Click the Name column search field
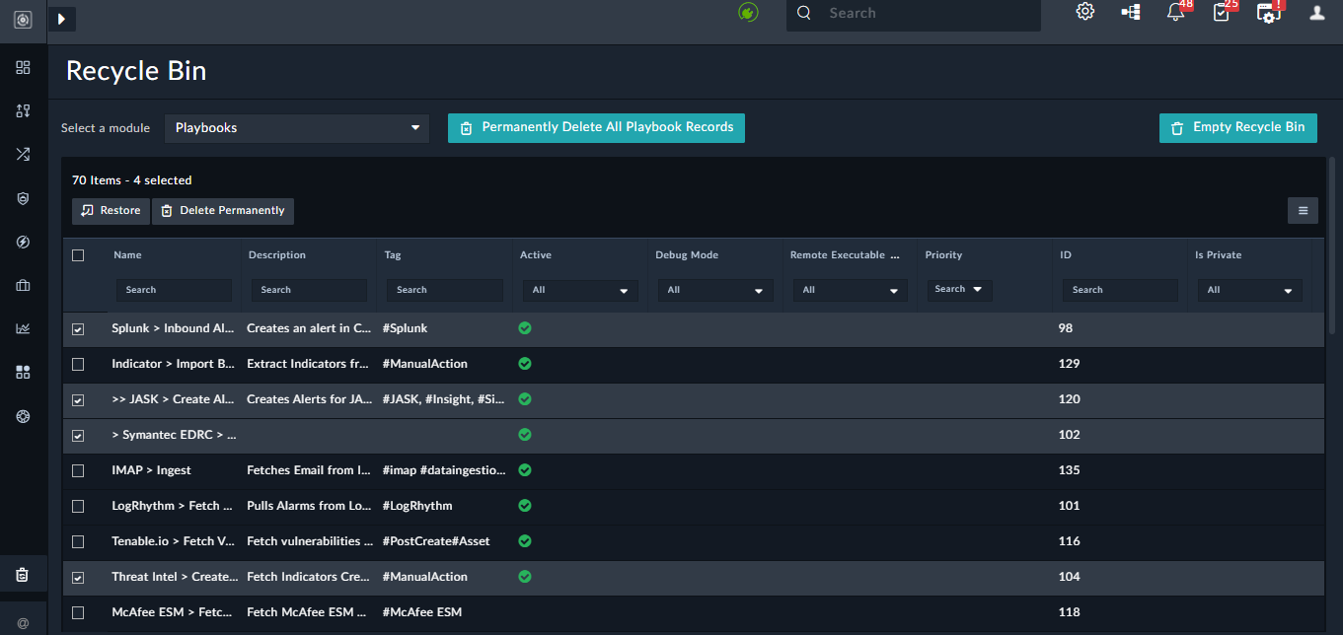This screenshot has width=1343, height=635. click(x=174, y=291)
